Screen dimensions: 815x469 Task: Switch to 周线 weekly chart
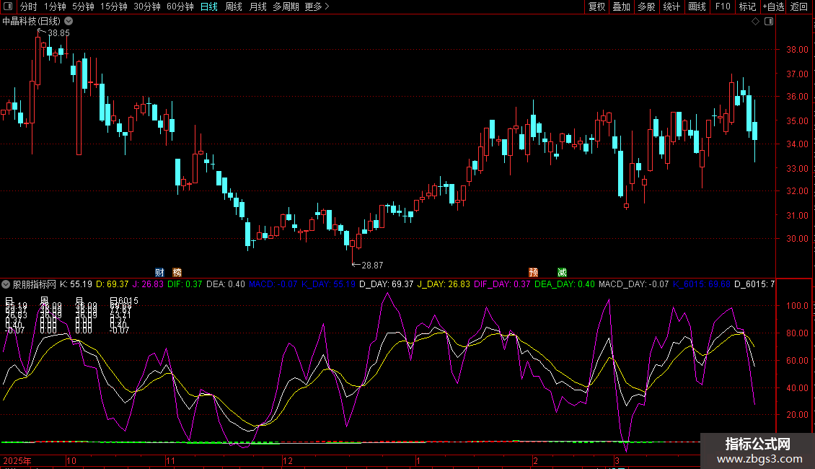click(234, 6)
